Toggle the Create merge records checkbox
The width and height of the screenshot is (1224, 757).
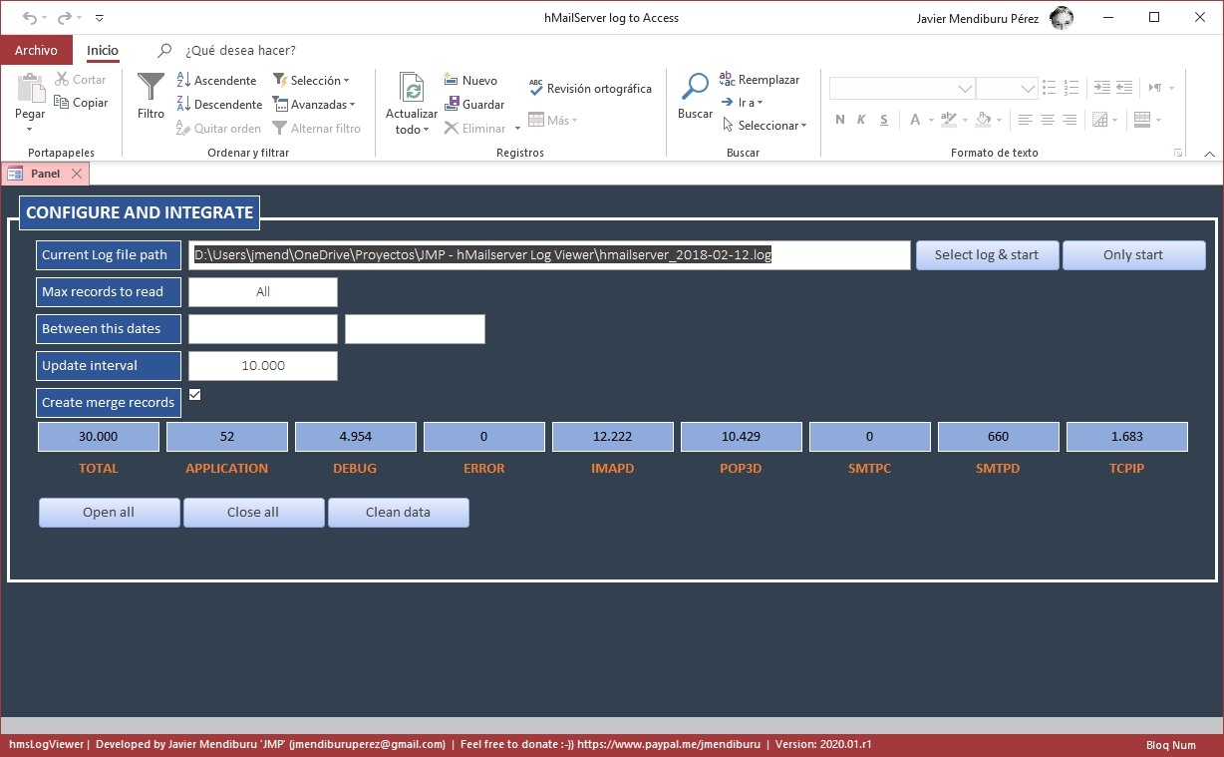click(x=194, y=394)
